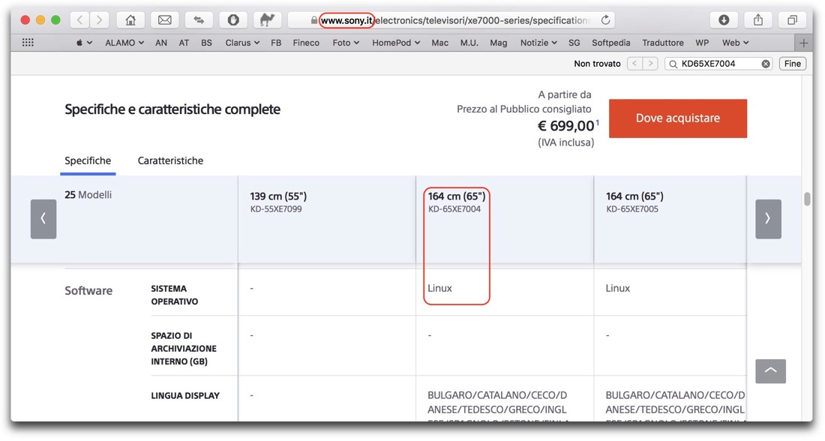Go to previous find match arrow

pos(635,64)
